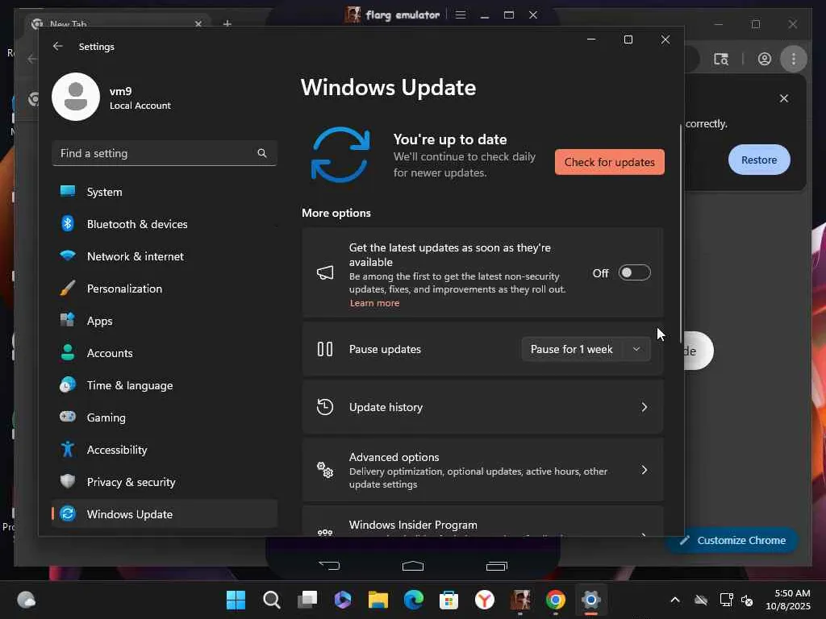826x619 pixels.
Task: Open Task View from the taskbar
Action: (307, 600)
